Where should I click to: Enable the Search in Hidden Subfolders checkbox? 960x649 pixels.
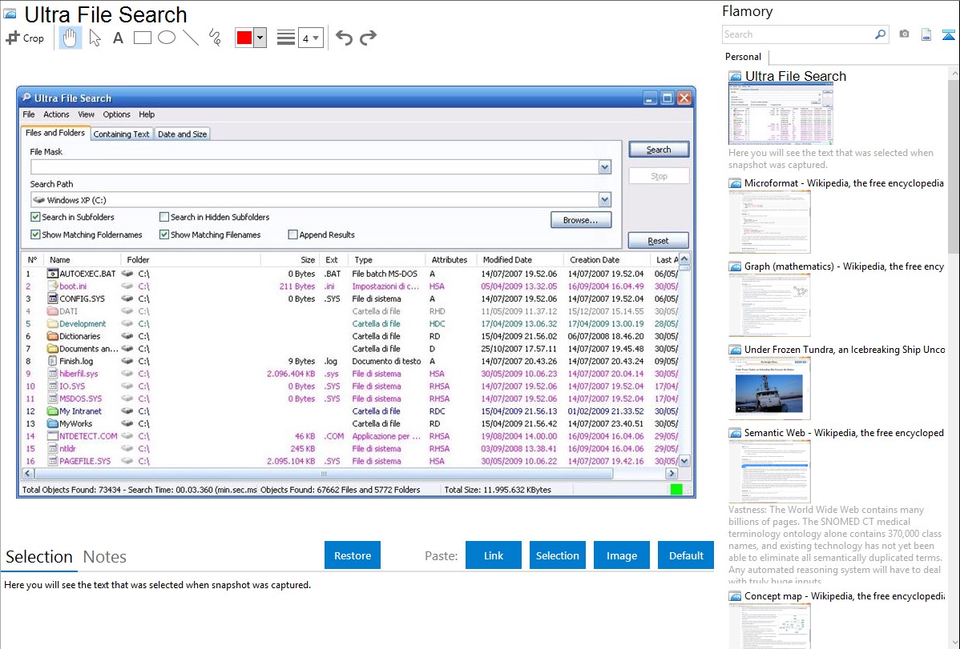[164, 217]
